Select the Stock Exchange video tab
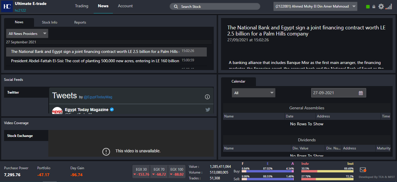 tap(26, 135)
